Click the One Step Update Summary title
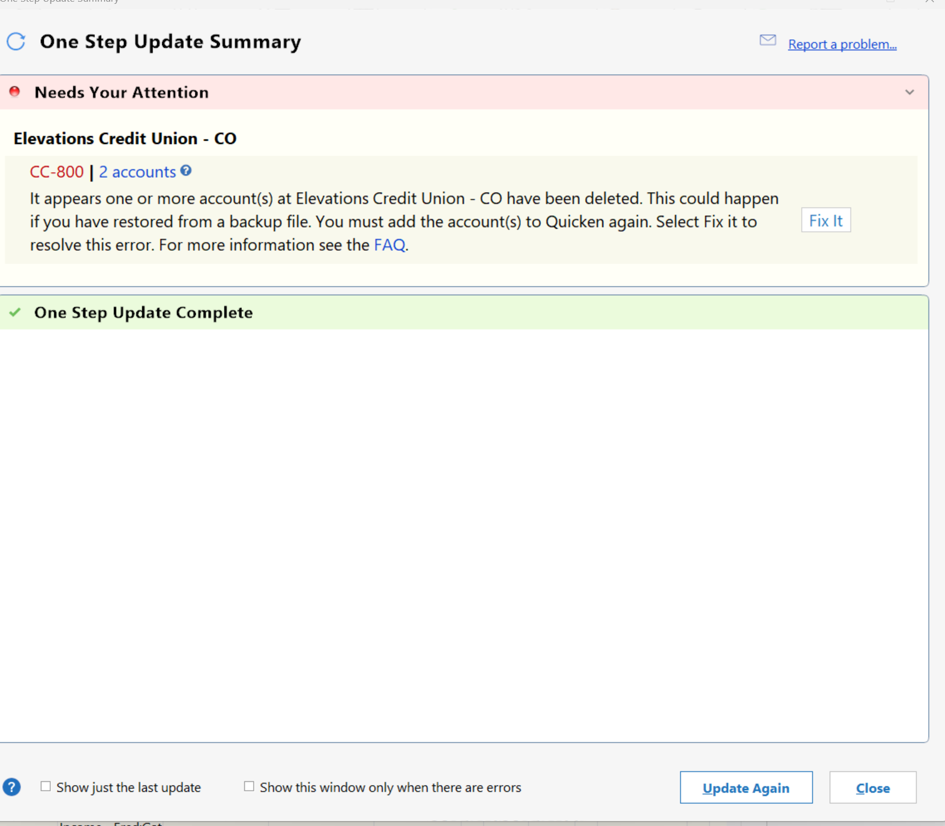The height and width of the screenshot is (826, 945). [x=171, y=42]
